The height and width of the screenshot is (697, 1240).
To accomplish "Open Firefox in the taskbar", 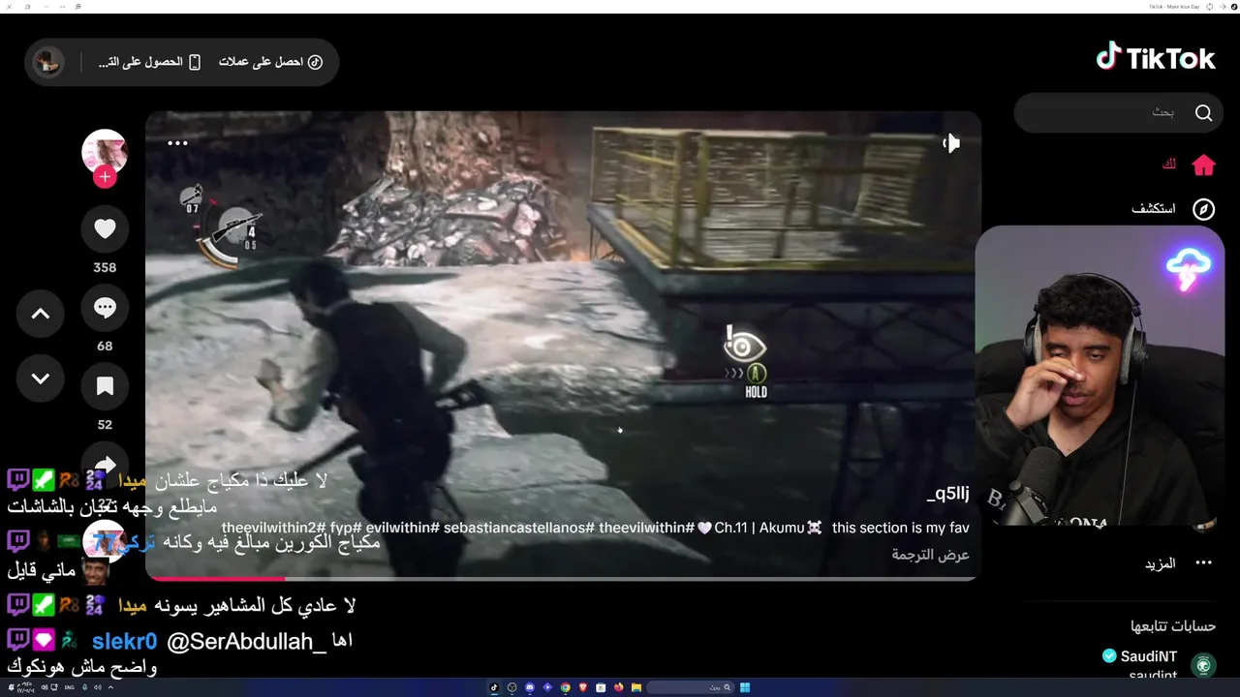I will pyautogui.click(x=618, y=687).
